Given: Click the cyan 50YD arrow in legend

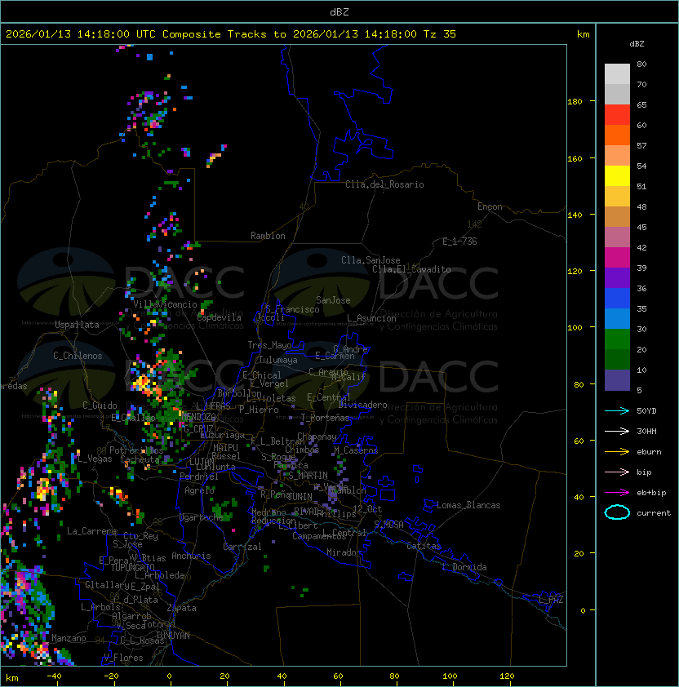Looking at the screenshot, I should [617, 411].
